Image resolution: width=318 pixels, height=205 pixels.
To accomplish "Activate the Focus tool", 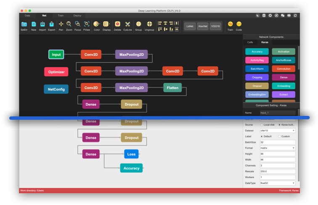I will (x=77, y=24).
